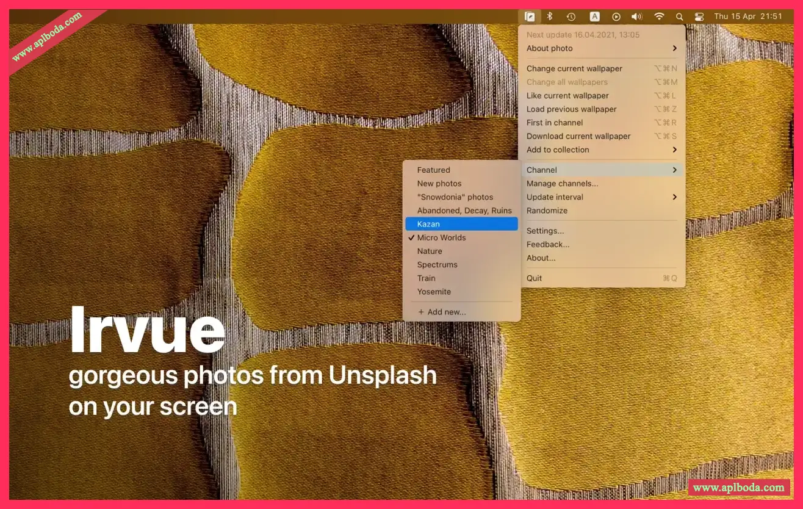
Task: Select the New photos channel
Action: click(x=461, y=184)
